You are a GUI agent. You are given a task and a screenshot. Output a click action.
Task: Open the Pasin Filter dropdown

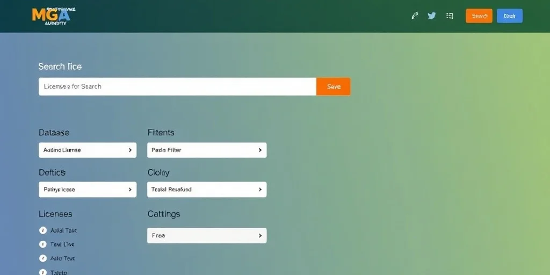click(x=207, y=150)
